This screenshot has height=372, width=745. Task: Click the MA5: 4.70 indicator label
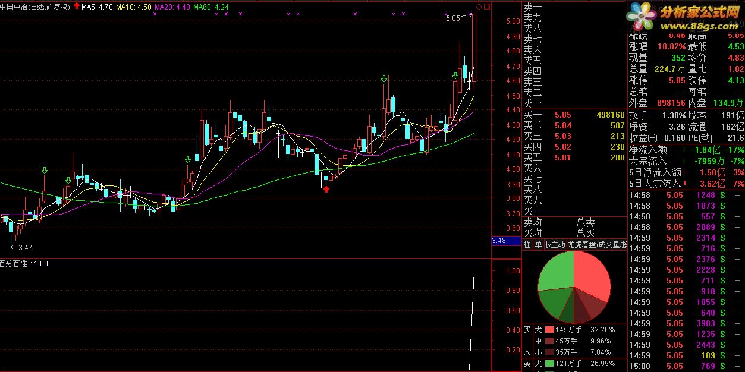tap(97, 7)
